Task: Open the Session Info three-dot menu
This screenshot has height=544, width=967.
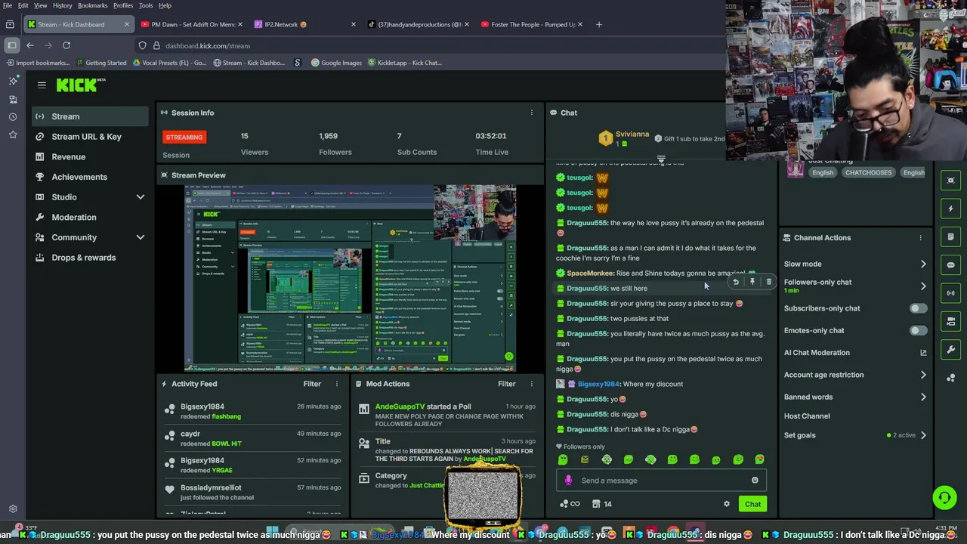Action: 531,113
